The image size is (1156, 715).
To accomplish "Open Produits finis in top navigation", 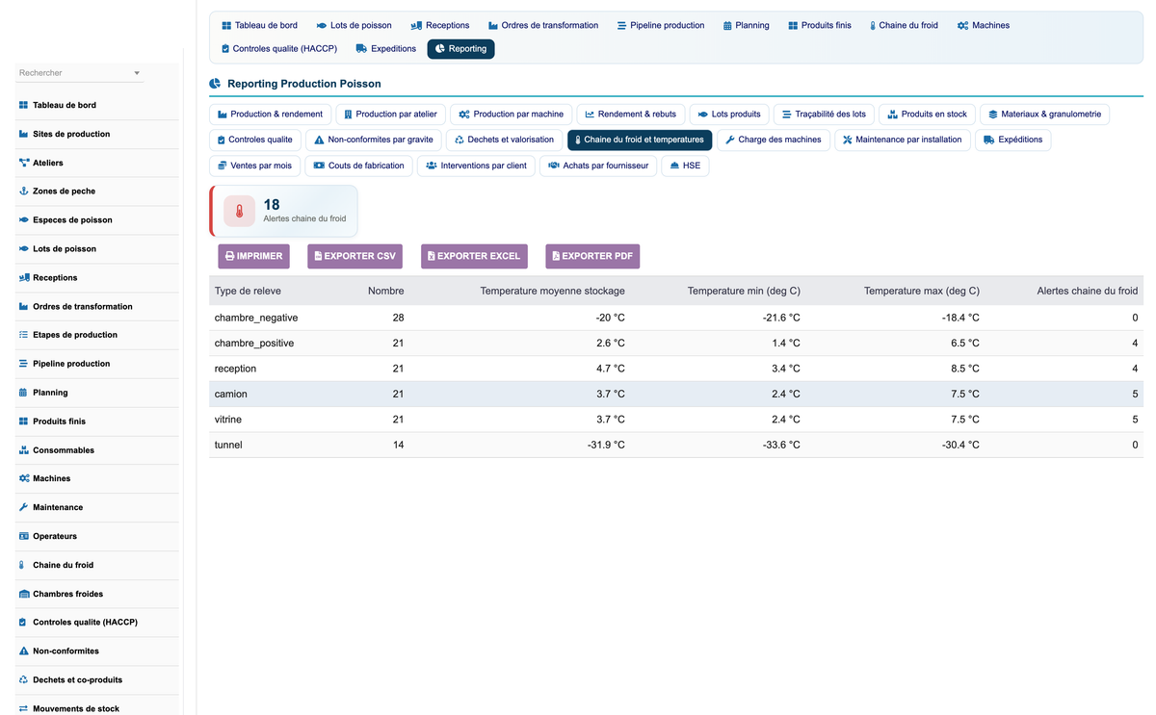I will [x=820, y=25].
